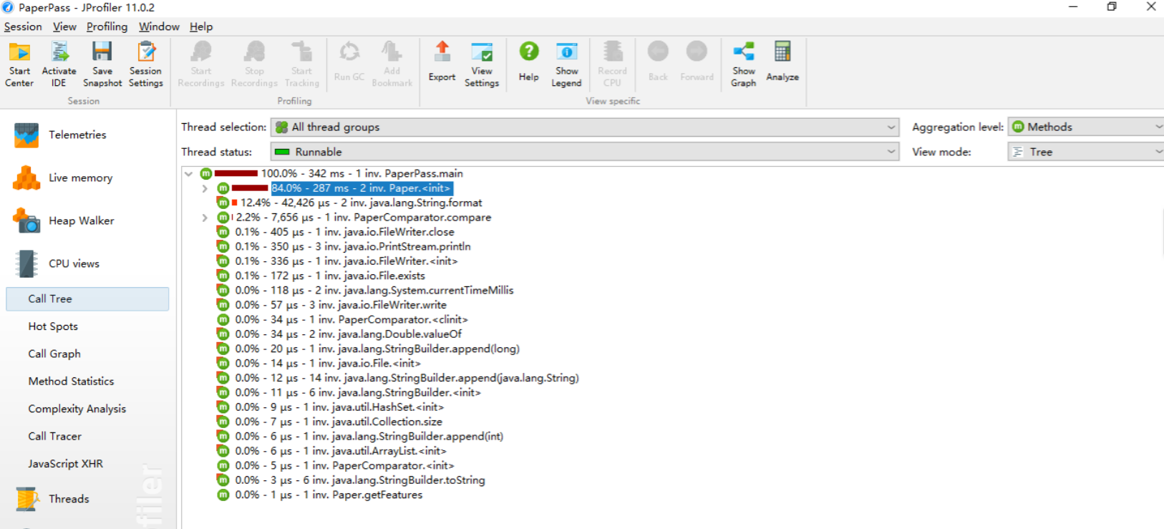Open View Settings

(x=482, y=64)
